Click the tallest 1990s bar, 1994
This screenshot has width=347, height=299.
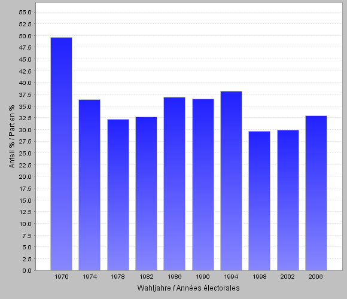coord(231,181)
